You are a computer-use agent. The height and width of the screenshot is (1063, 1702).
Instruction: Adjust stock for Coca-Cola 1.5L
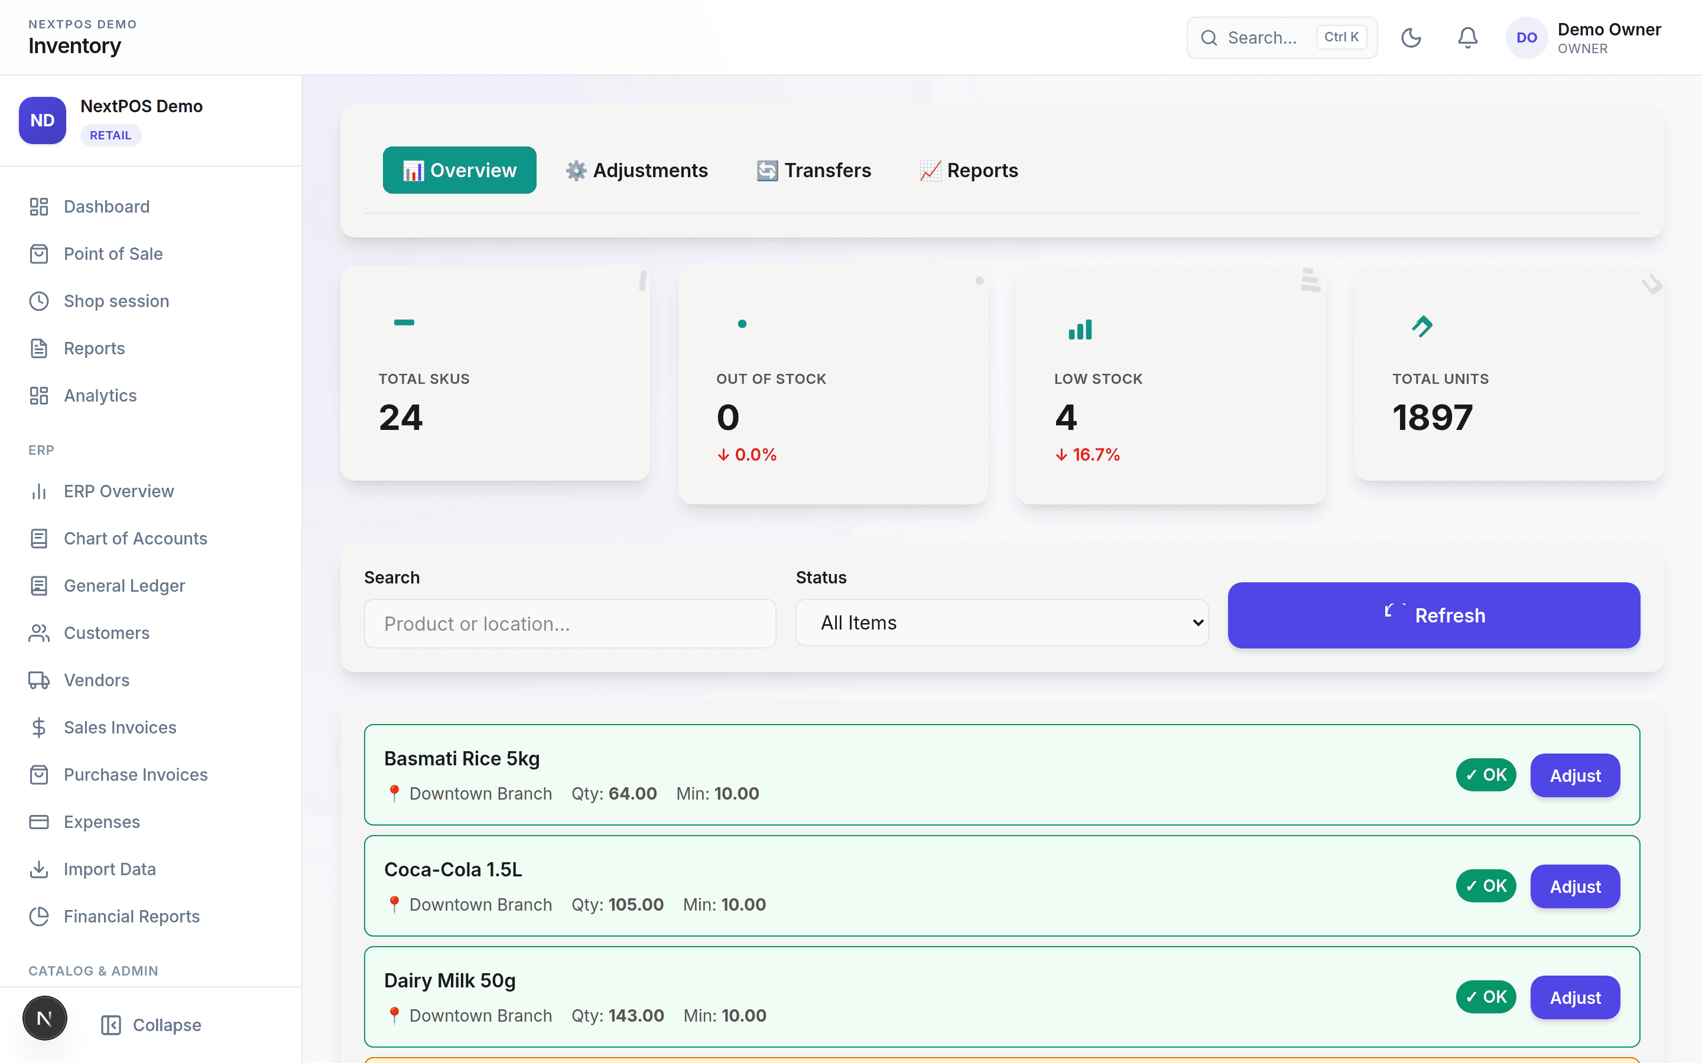click(1576, 886)
